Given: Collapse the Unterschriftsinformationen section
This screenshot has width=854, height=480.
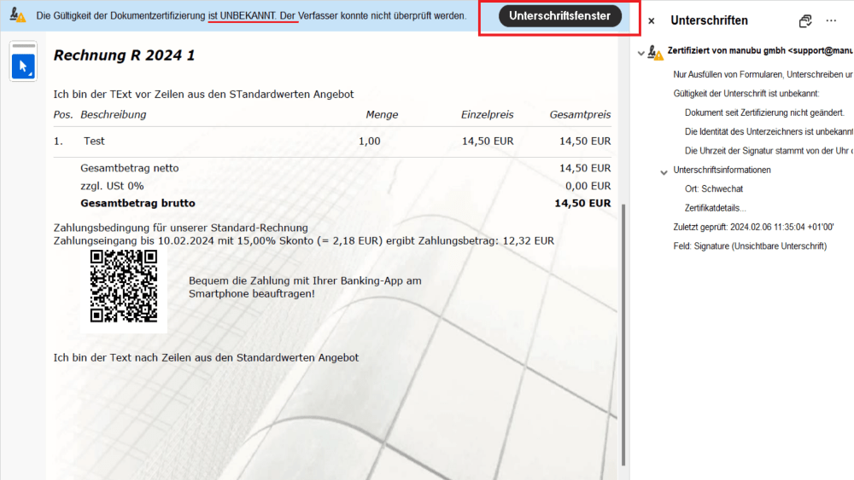Looking at the screenshot, I should [664, 172].
